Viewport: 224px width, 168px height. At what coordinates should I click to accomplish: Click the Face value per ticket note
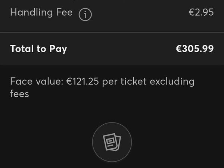102,87
